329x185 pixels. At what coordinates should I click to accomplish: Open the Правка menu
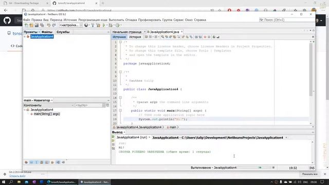(36, 20)
